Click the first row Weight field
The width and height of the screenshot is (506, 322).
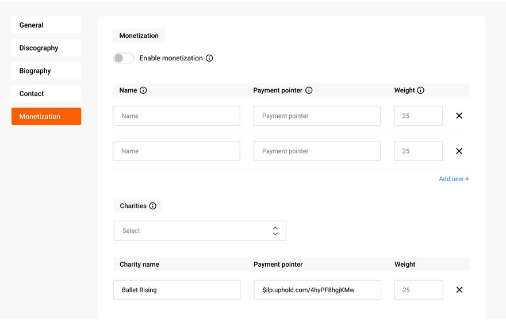[418, 116]
